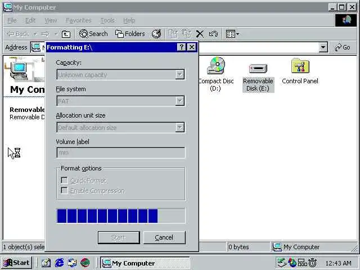Screen dimensions: 360x270
Task: Close the Formatting E:\ dialog
Action: (x=192, y=47)
